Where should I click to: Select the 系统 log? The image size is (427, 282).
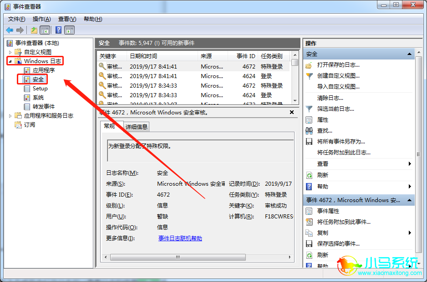(x=38, y=98)
